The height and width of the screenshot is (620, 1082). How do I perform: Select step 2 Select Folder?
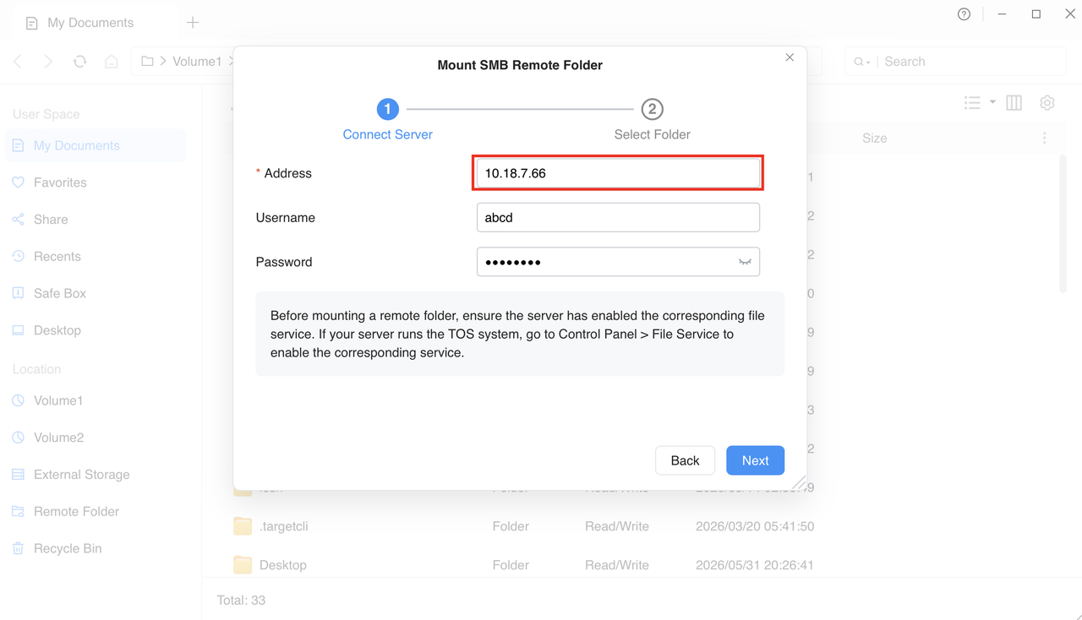pyautogui.click(x=652, y=119)
